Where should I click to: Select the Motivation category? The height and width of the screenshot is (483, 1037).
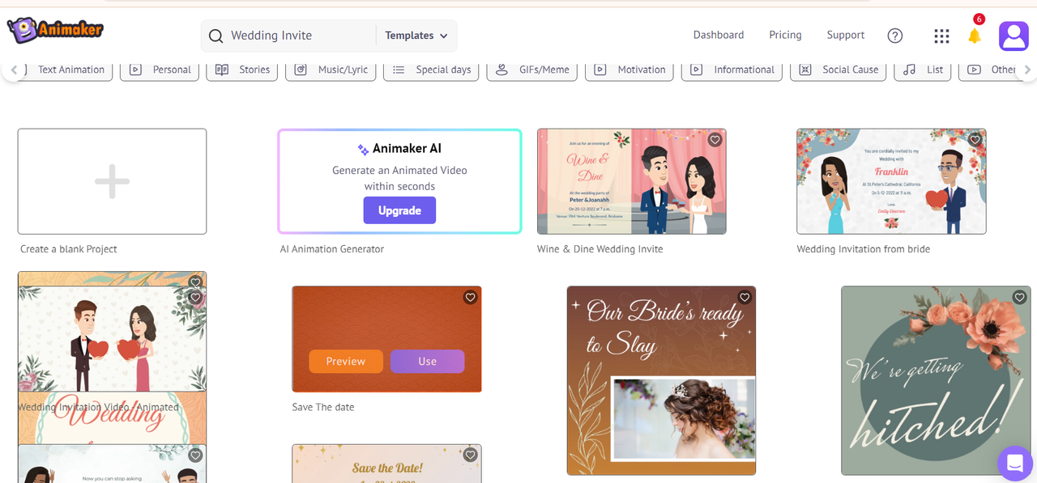[629, 70]
